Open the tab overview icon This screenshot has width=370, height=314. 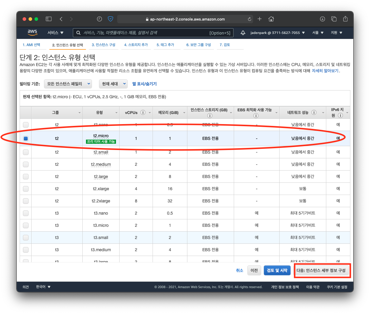click(334, 19)
